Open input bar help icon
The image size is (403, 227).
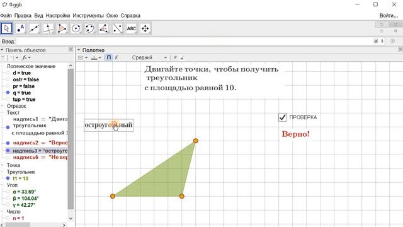click(392, 41)
